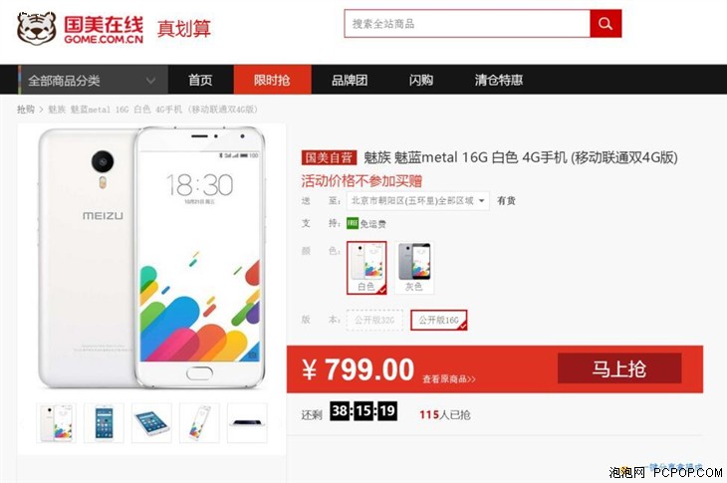View the phone side-profile thumbnail
727x483 pixels.
coord(247,422)
